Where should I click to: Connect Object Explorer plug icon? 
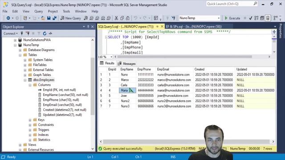(x=22, y=33)
